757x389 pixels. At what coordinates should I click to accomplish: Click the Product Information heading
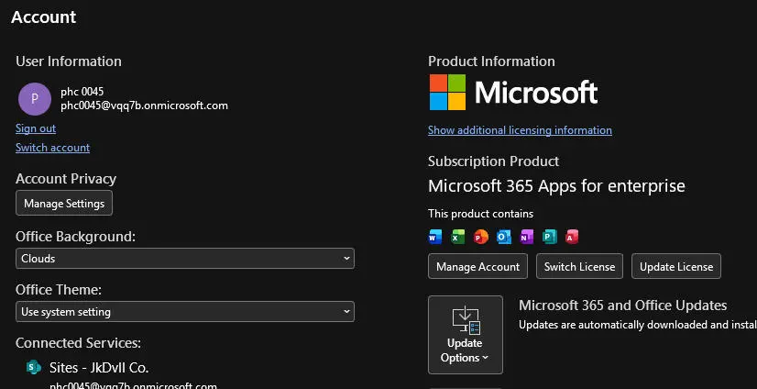[491, 61]
